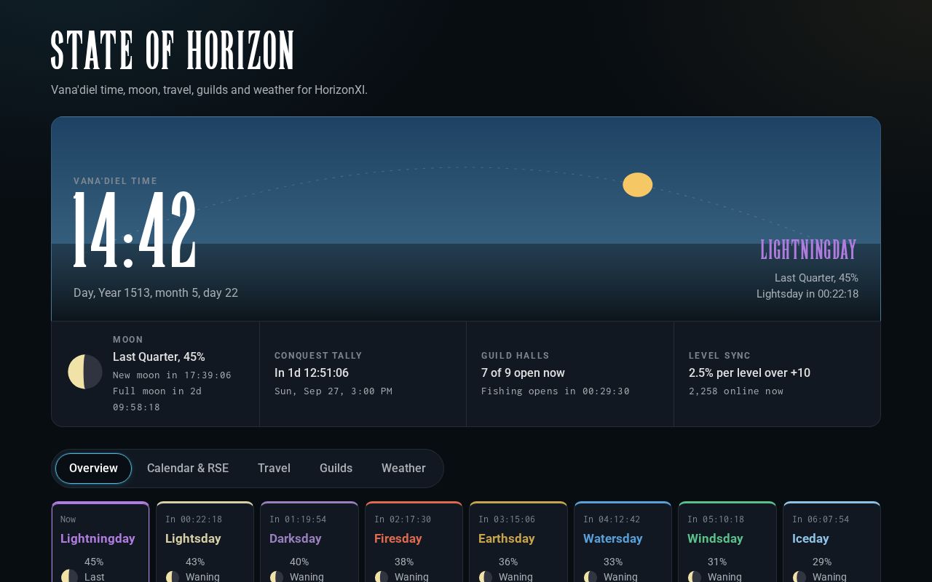Select the Overview tab
This screenshot has height=582, width=932.
93,469
